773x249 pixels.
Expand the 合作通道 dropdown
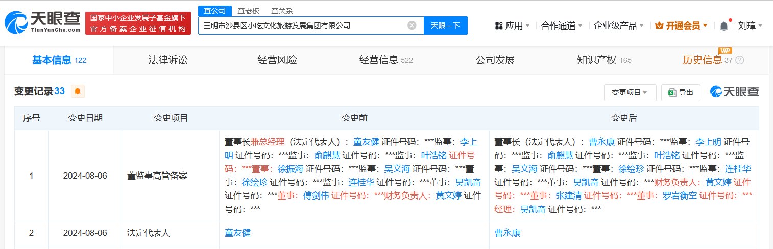(x=562, y=26)
